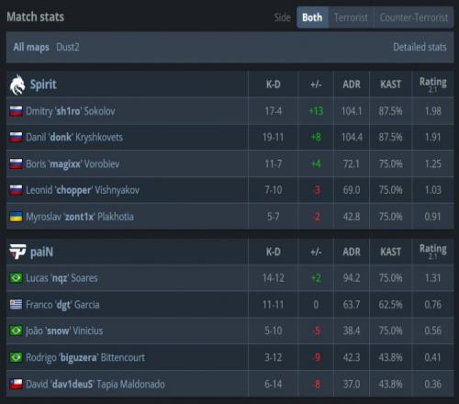Click the Russian flag beside donk

click(16, 137)
